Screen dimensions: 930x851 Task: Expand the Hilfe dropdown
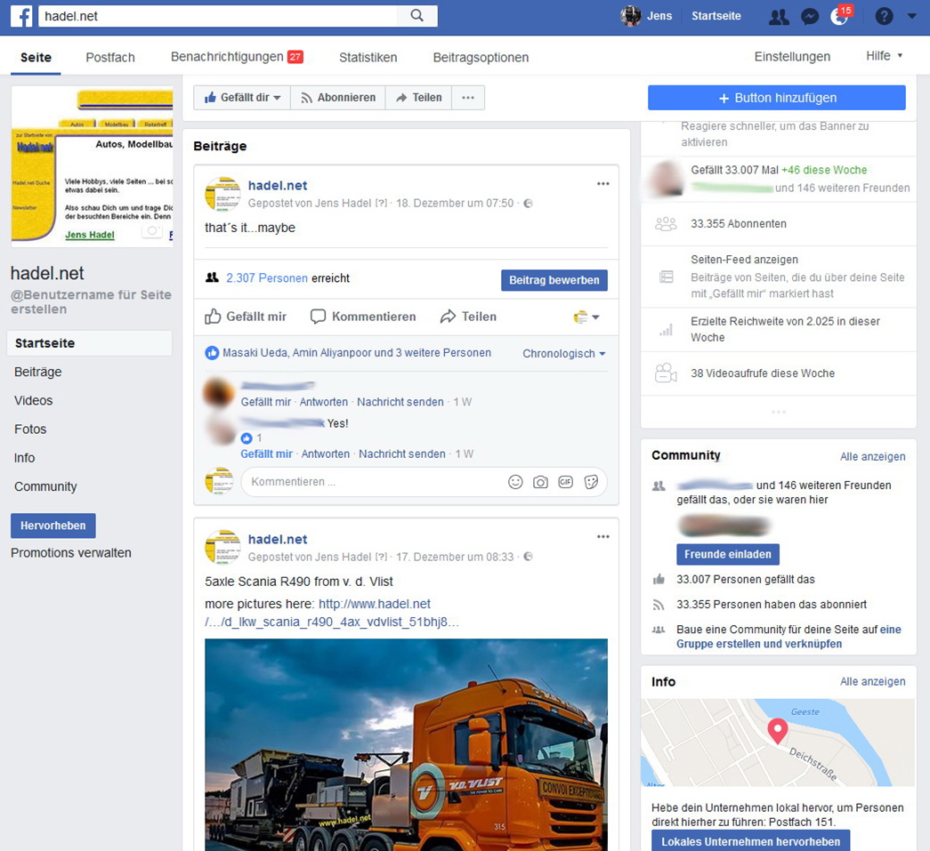click(884, 56)
